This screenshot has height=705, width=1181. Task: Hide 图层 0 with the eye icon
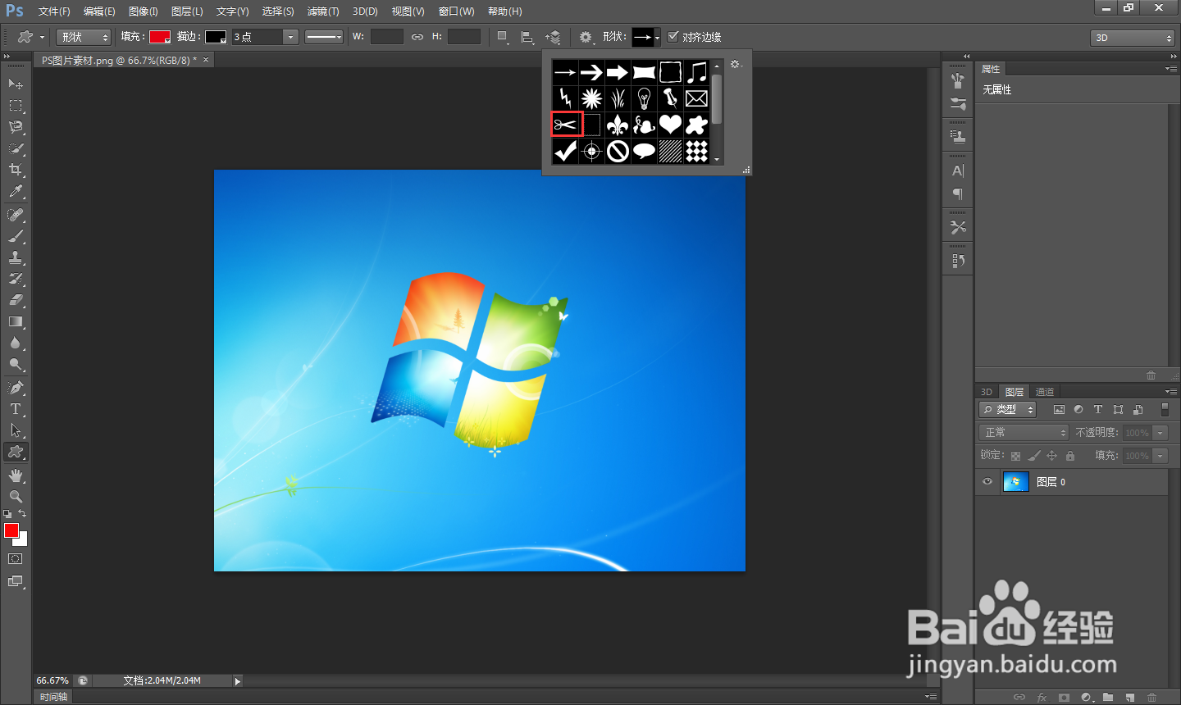tap(987, 482)
